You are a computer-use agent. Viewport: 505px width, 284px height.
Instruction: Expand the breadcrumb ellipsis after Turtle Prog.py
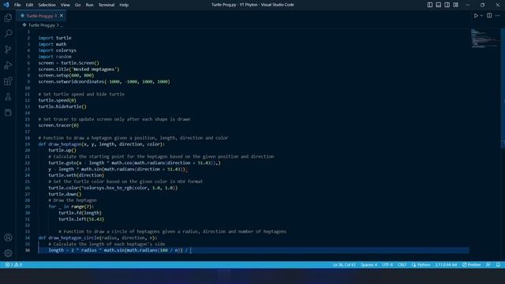[62, 25]
